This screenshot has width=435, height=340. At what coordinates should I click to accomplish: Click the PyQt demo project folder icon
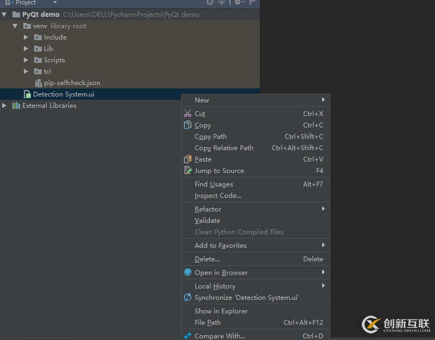(x=16, y=15)
